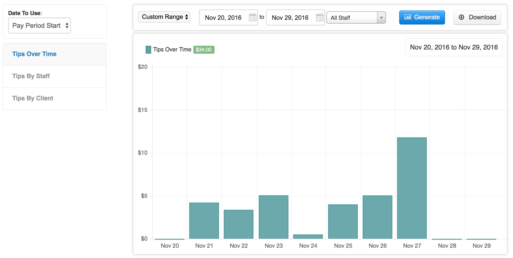Click the Nov 26 bar in chart
This screenshot has height=258, width=513.
click(378, 217)
